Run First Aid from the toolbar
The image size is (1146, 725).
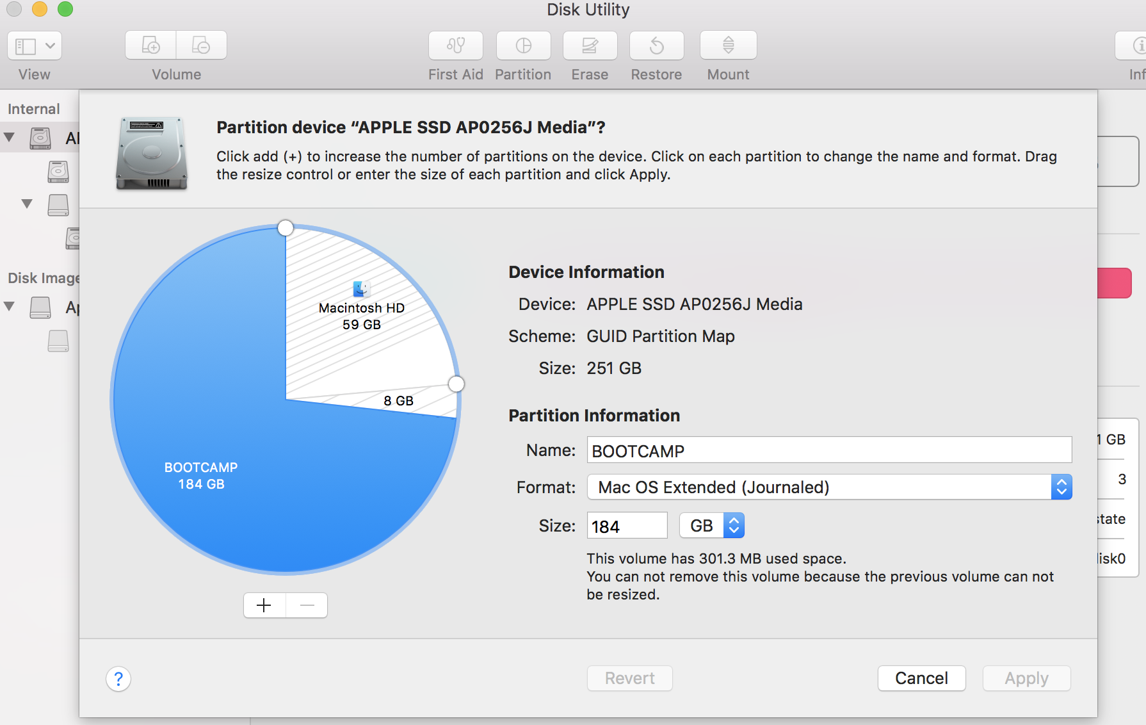[455, 45]
